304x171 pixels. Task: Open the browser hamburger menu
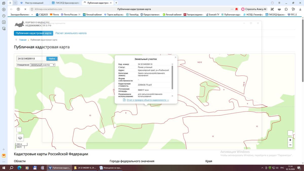pos(279,3)
